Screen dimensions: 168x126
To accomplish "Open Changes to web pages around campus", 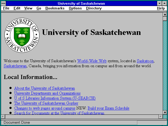I will tap(45, 108).
